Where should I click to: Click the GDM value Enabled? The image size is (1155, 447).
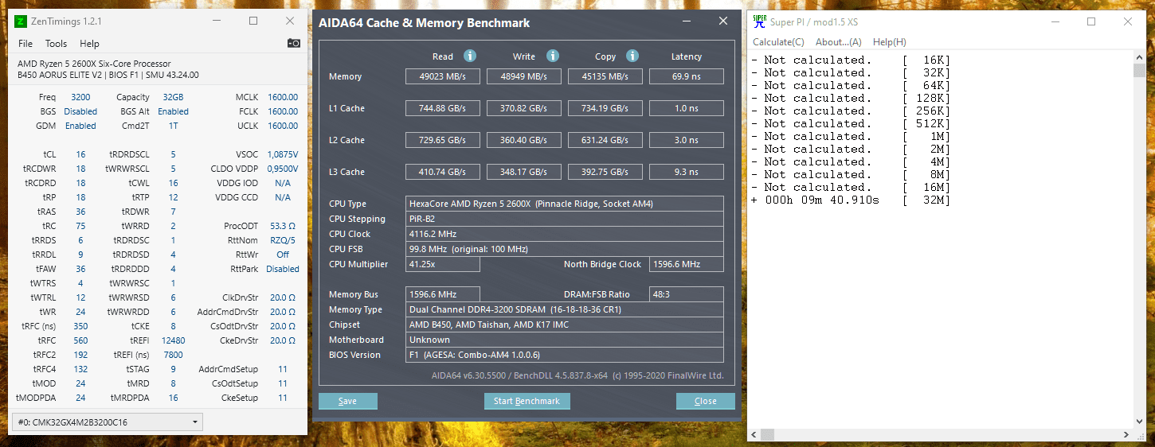coord(80,126)
